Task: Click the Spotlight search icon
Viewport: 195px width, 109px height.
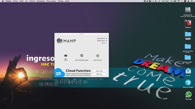Action: [x=182, y=1]
